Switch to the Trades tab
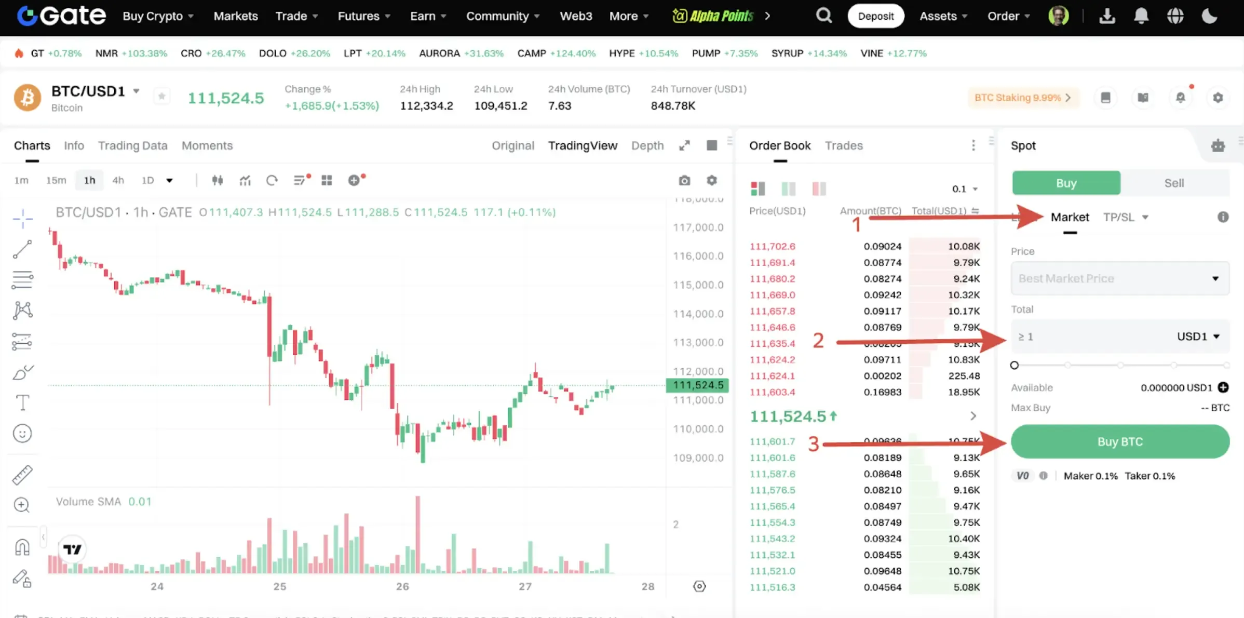 [844, 146]
